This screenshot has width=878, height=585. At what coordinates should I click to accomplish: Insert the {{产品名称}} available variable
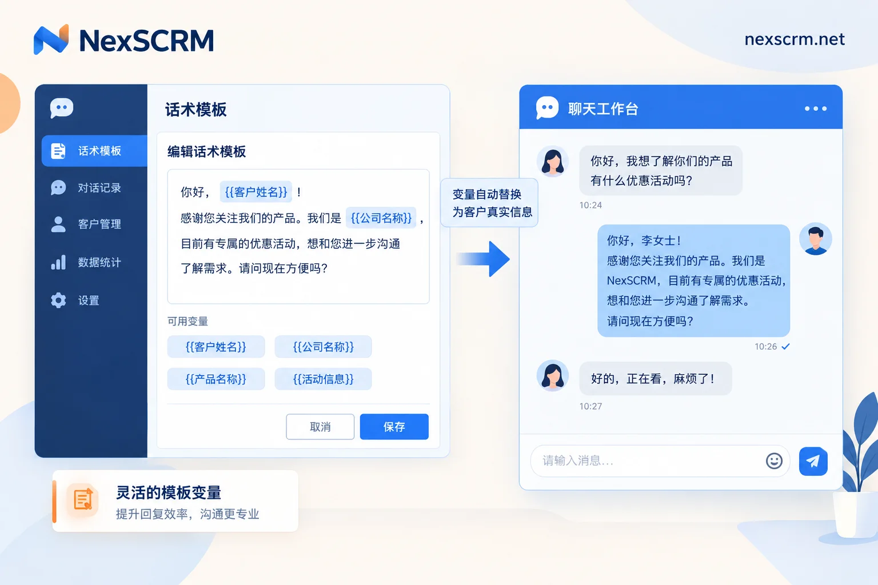click(x=216, y=379)
